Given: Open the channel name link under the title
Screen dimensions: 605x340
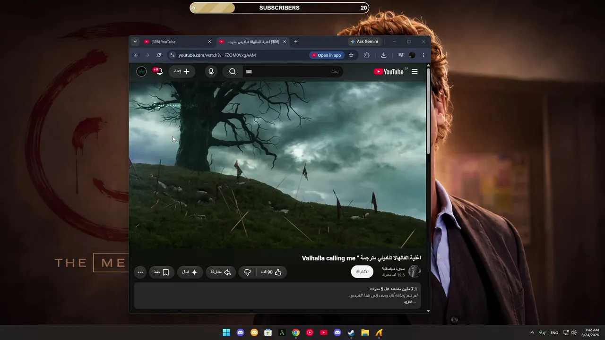Looking at the screenshot, I should click(x=393, y=269).
